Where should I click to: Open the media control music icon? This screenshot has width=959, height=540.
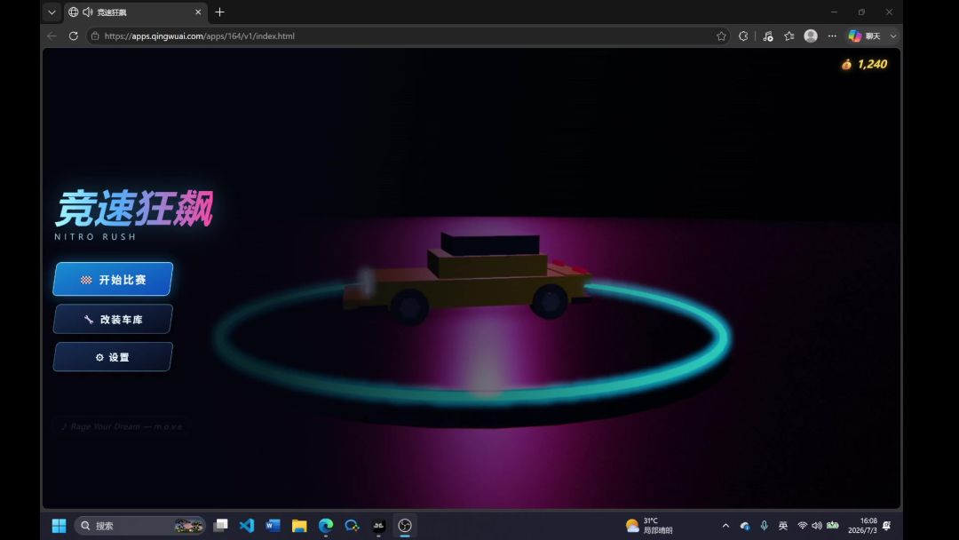768,36
